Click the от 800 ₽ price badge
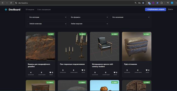The image size is (177, 91). pos(82,34)
